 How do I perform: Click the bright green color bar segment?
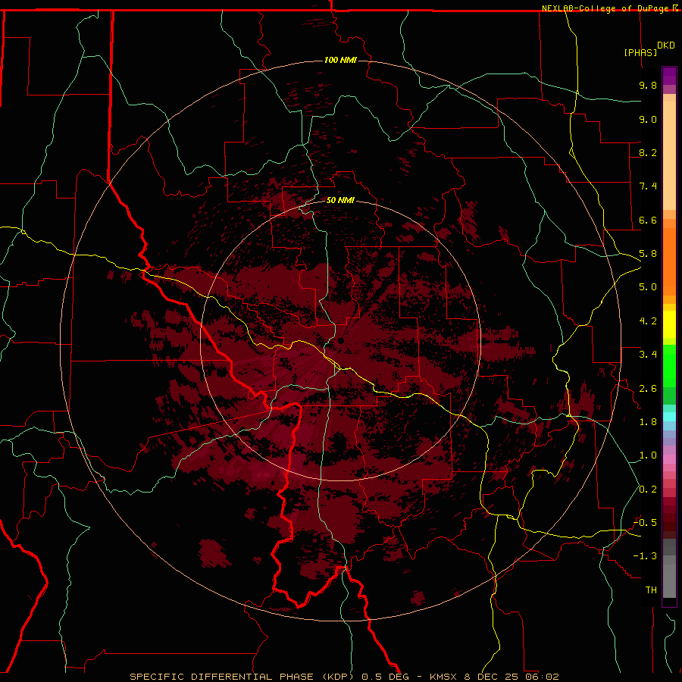[669, 366]
